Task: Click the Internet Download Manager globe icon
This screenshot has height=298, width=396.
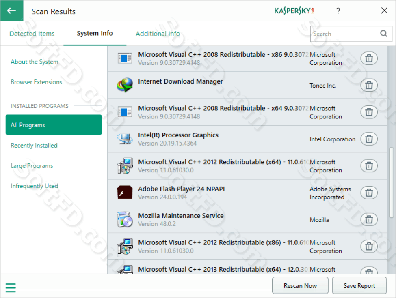Action: (x=125, y=85)
